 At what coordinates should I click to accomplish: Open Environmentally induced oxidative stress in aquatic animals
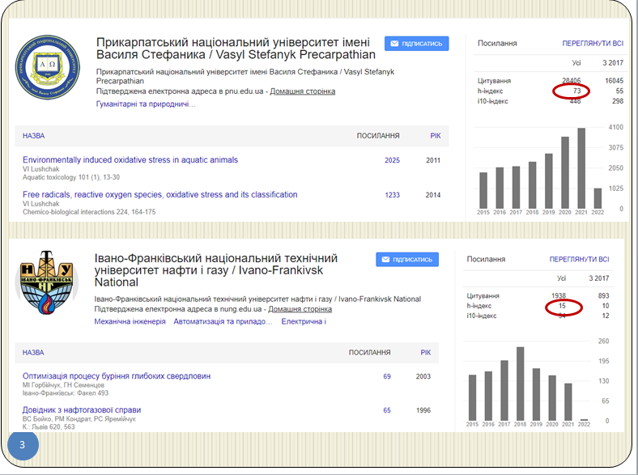tap(130, 160)
